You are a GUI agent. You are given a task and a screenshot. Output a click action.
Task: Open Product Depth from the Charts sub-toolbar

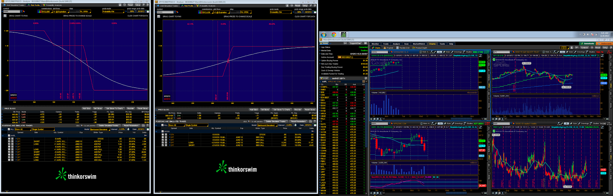(420, 48)
